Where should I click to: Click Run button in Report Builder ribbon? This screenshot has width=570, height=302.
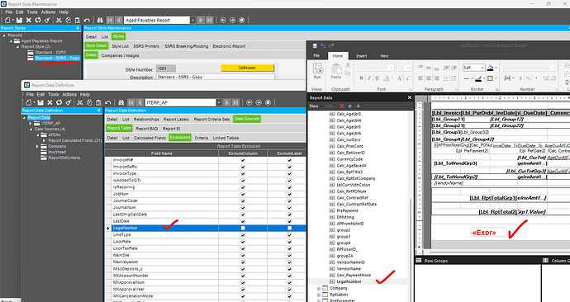(317, 71)
